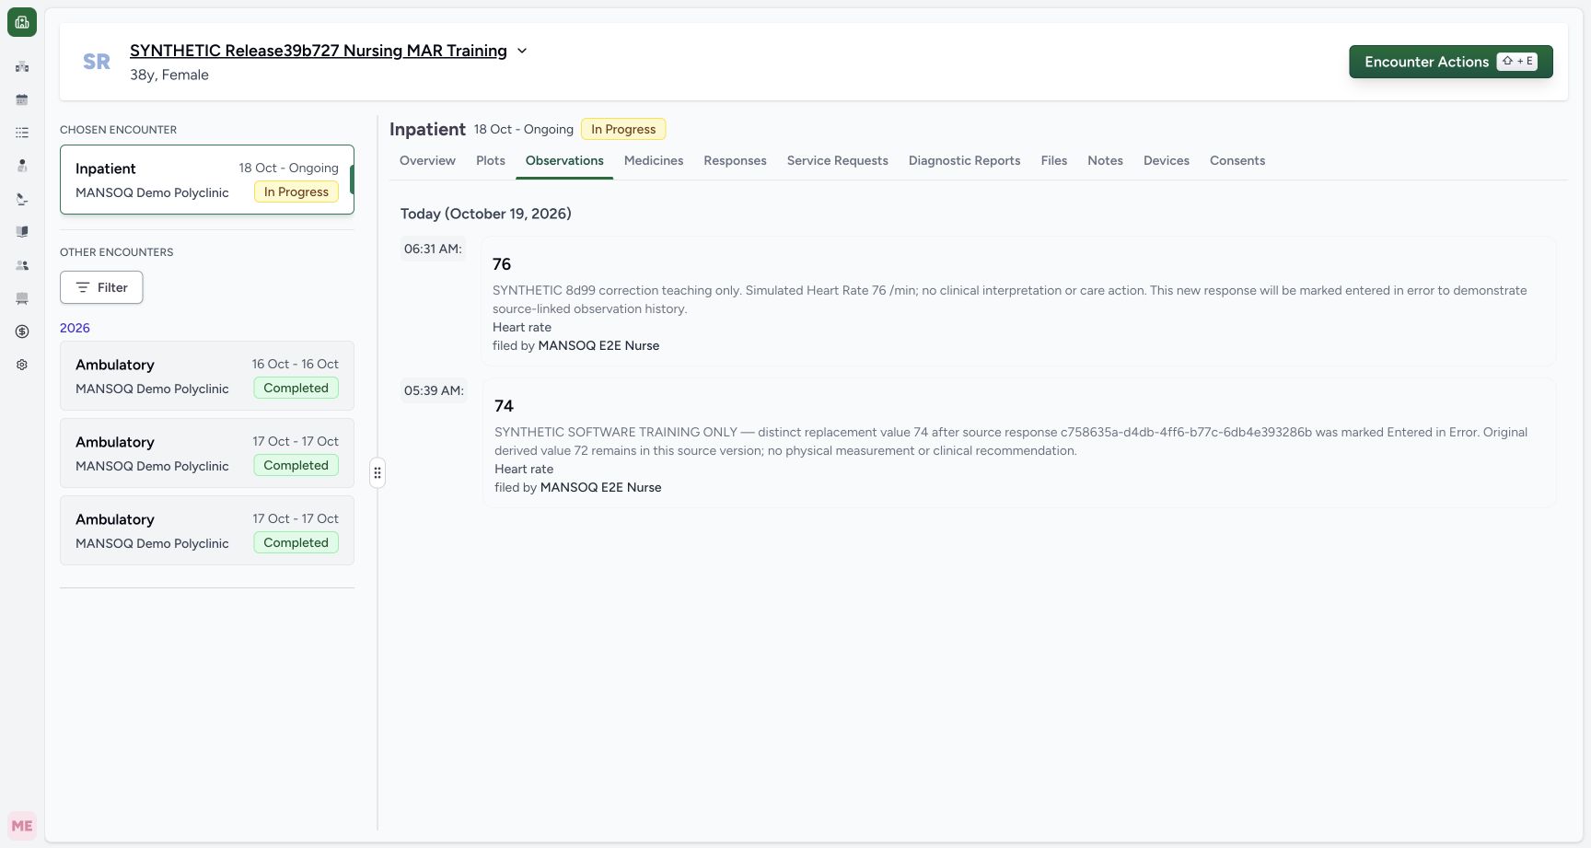Open the calendar appointments sidebar icon
This screenshot has height=848, width=1591.
click(22, 99)
